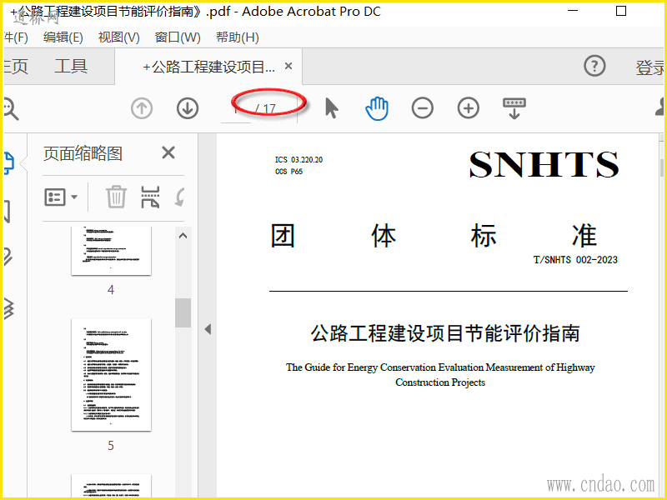
Task: Open the Edit (编辑) menu
Action: point(63,37)
